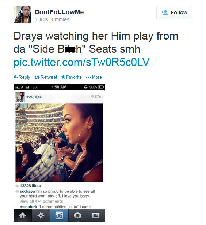Open DontFoLLowMe profile avatar

click(x=22, y=15)
